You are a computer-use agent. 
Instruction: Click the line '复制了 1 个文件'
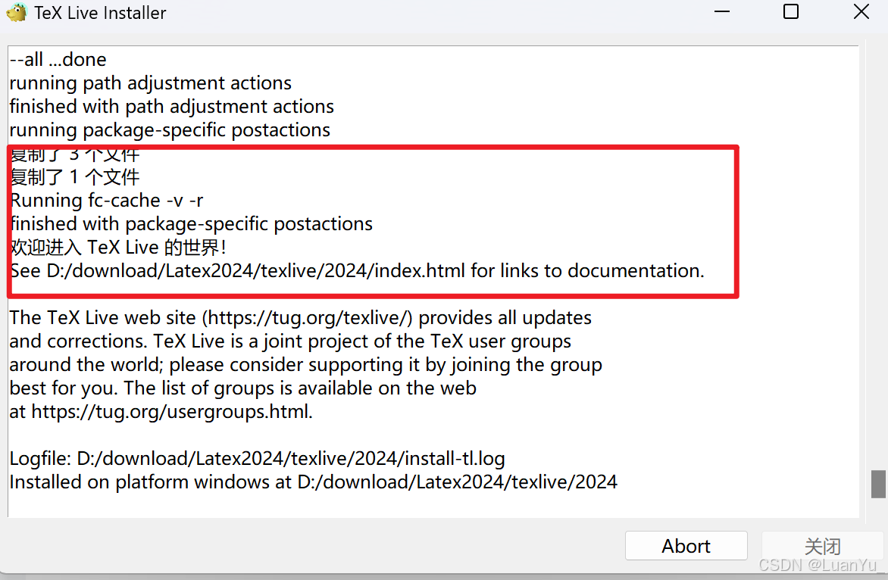click(x=75, y=177)
